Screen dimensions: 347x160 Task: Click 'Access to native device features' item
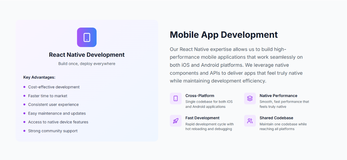[x=58, y=122]
